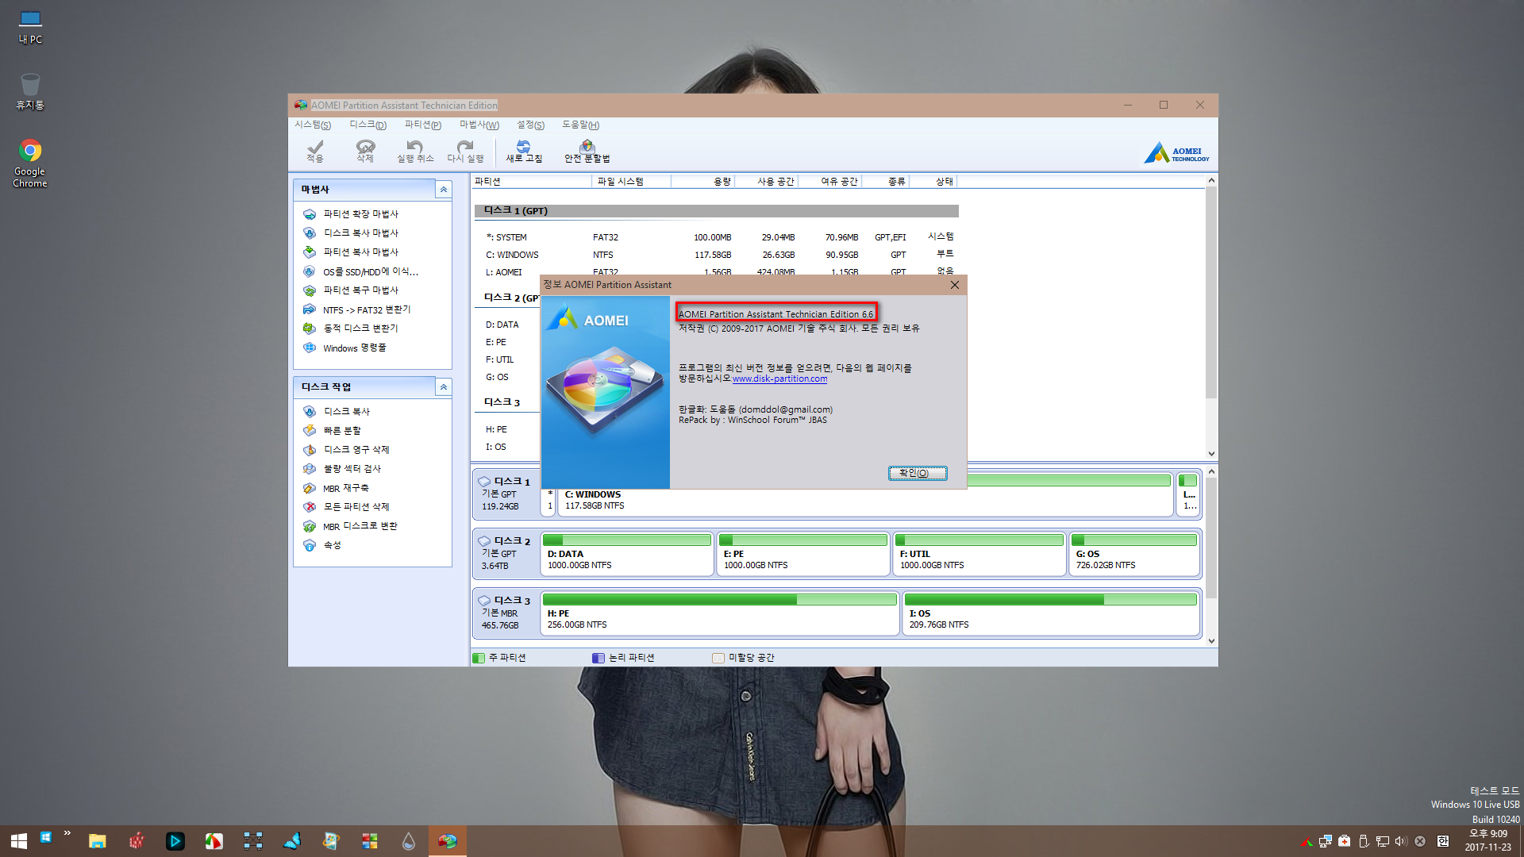Click the 다시 실행 (Redo) toolbar icon

click(465, 151)
